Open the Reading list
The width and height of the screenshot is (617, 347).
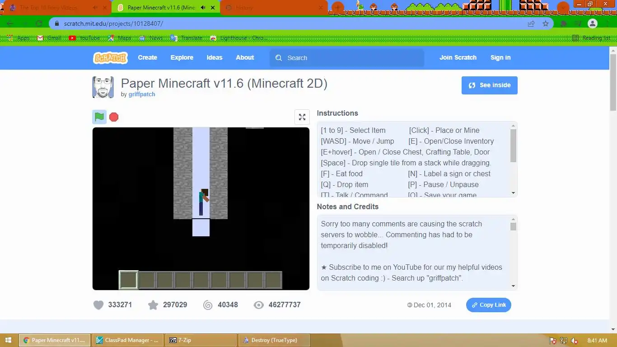[591, 38]
